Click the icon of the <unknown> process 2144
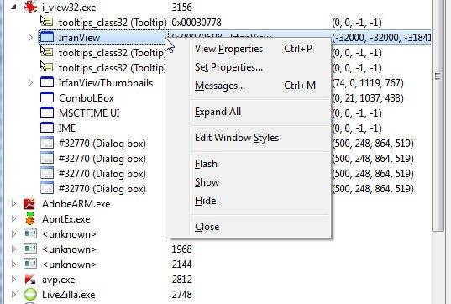The image size is (451, 304). pyautogui.click(x=30, y=264)
